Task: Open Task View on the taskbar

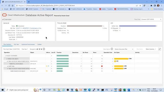Action: click(49, 90)
